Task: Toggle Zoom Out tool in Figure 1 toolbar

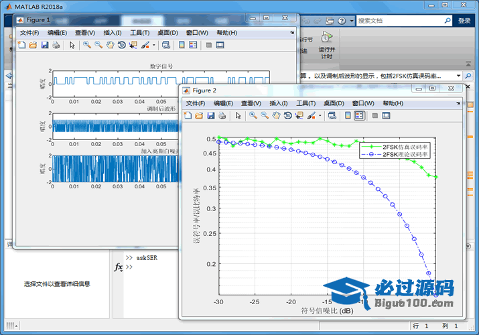Action: point(98,45)
